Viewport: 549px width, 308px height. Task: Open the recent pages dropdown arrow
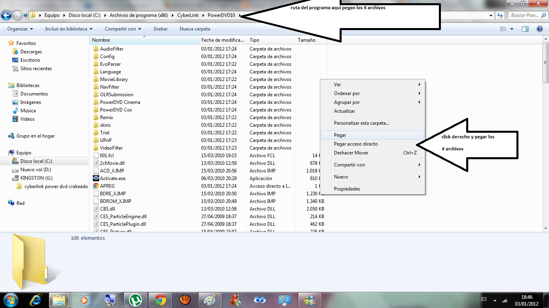click(25, 16)
